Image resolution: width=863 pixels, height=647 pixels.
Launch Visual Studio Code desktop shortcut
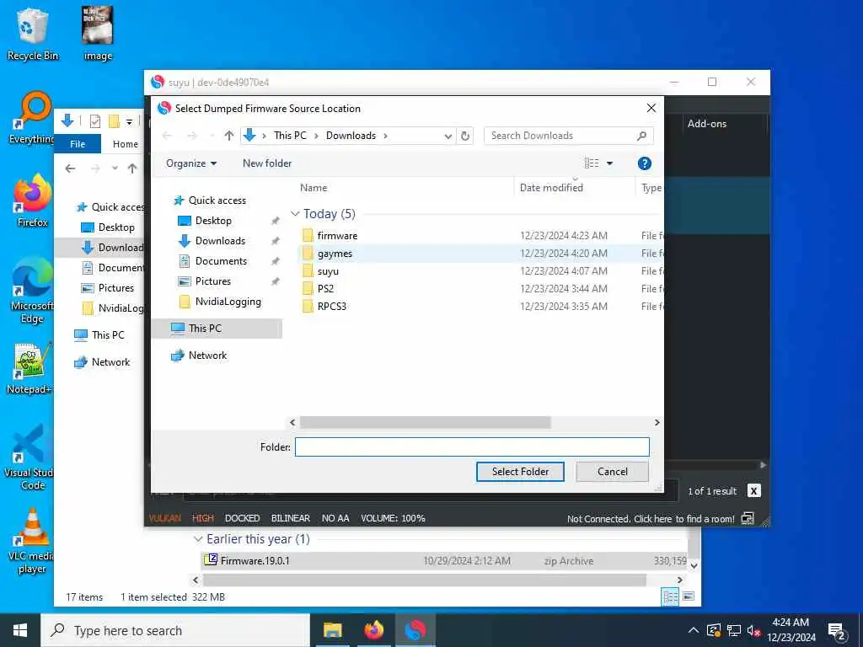point(30,457)
